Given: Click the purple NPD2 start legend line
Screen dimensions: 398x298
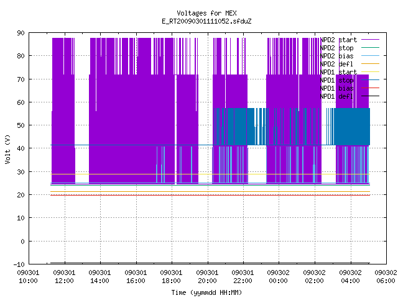Looking at the screenshot, I should (370, 40).
